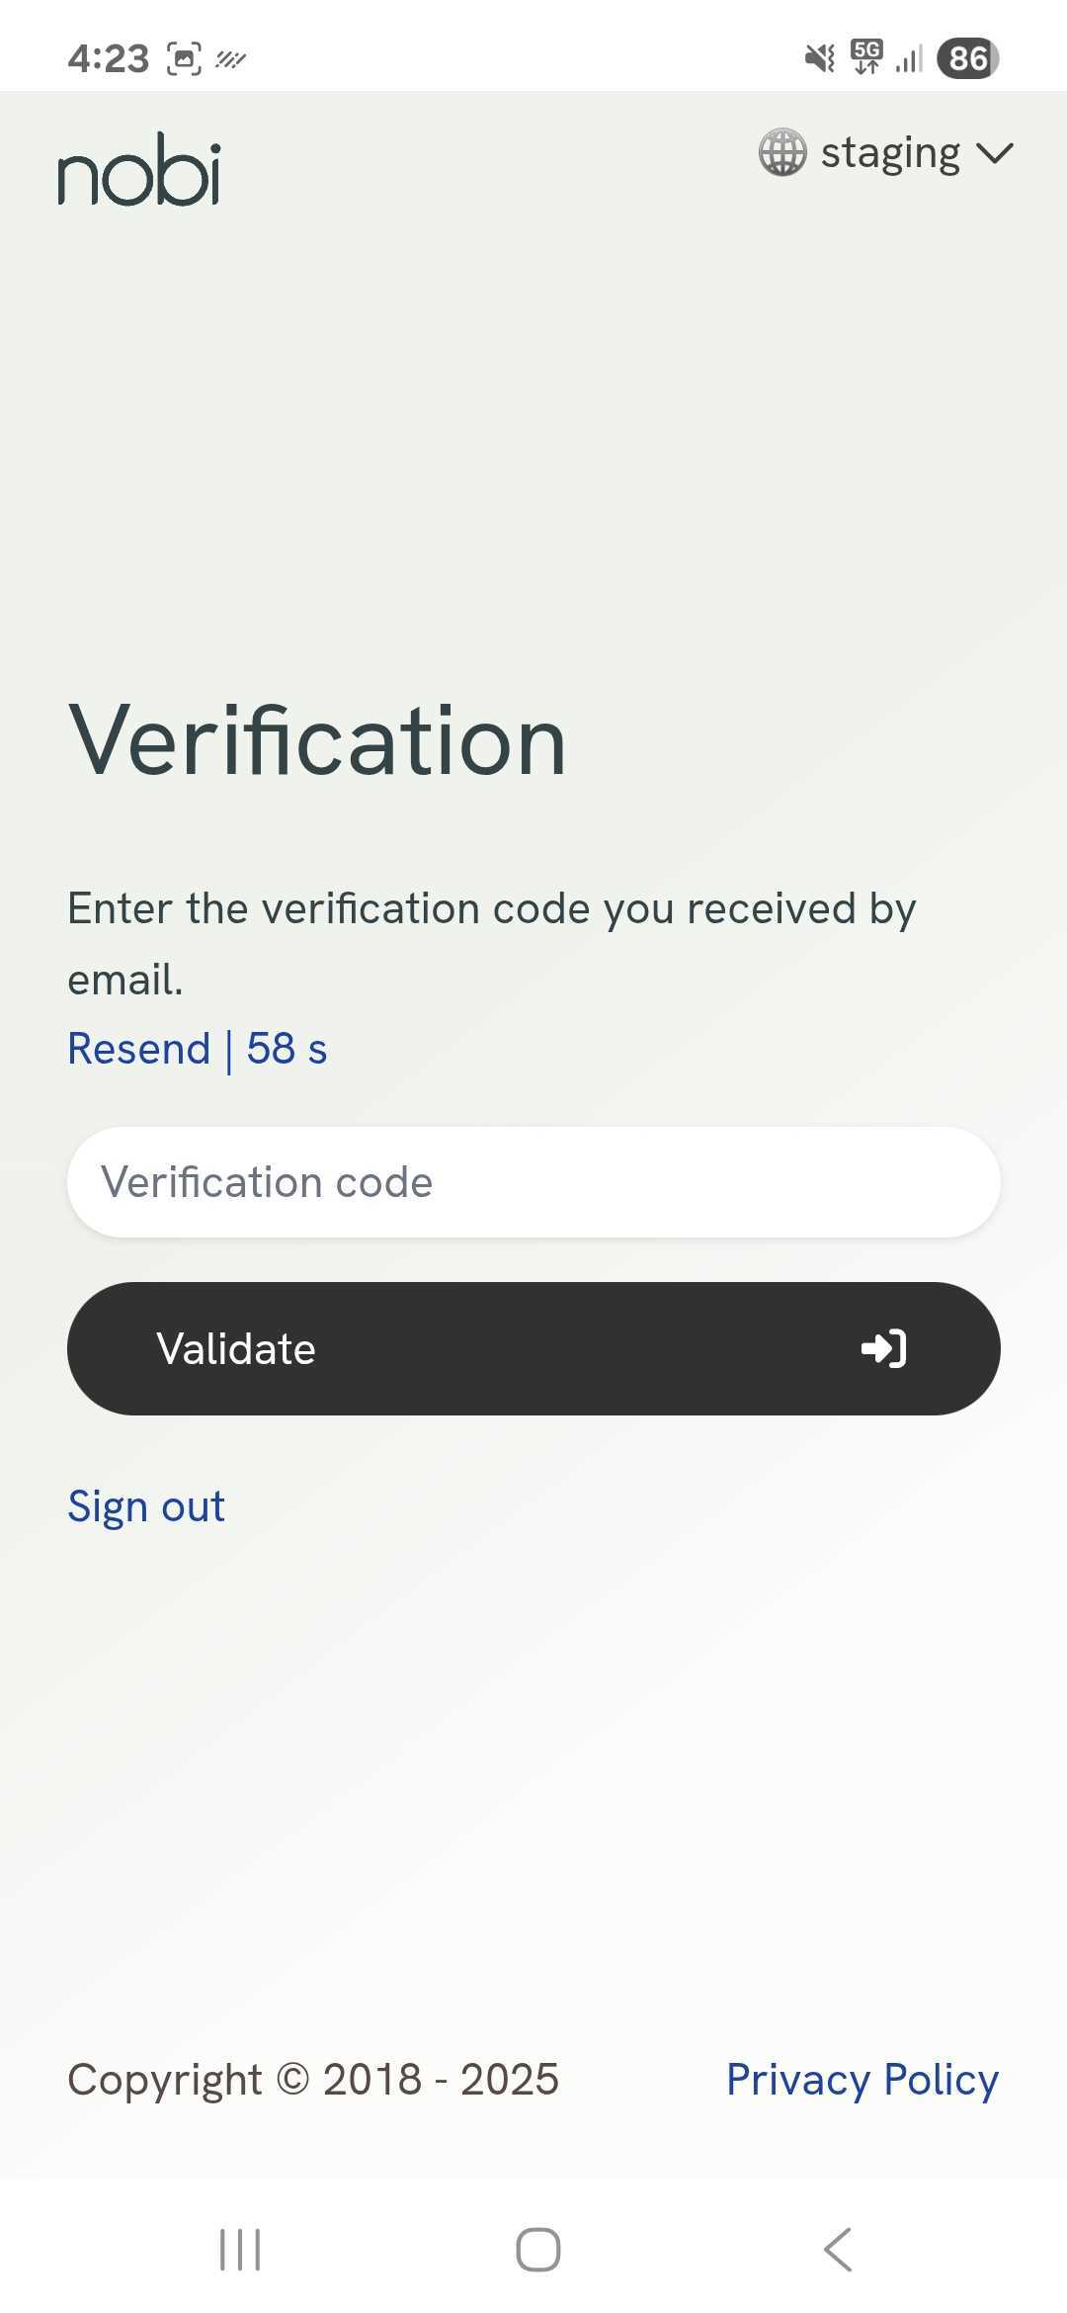This screenshot has width=1067, height=2313.
Task: Tap the screenshot capture status icon
Action: click(184, 59)
